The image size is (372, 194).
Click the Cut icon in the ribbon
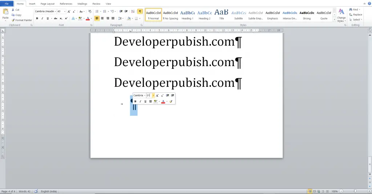click(x=15, y=10)
